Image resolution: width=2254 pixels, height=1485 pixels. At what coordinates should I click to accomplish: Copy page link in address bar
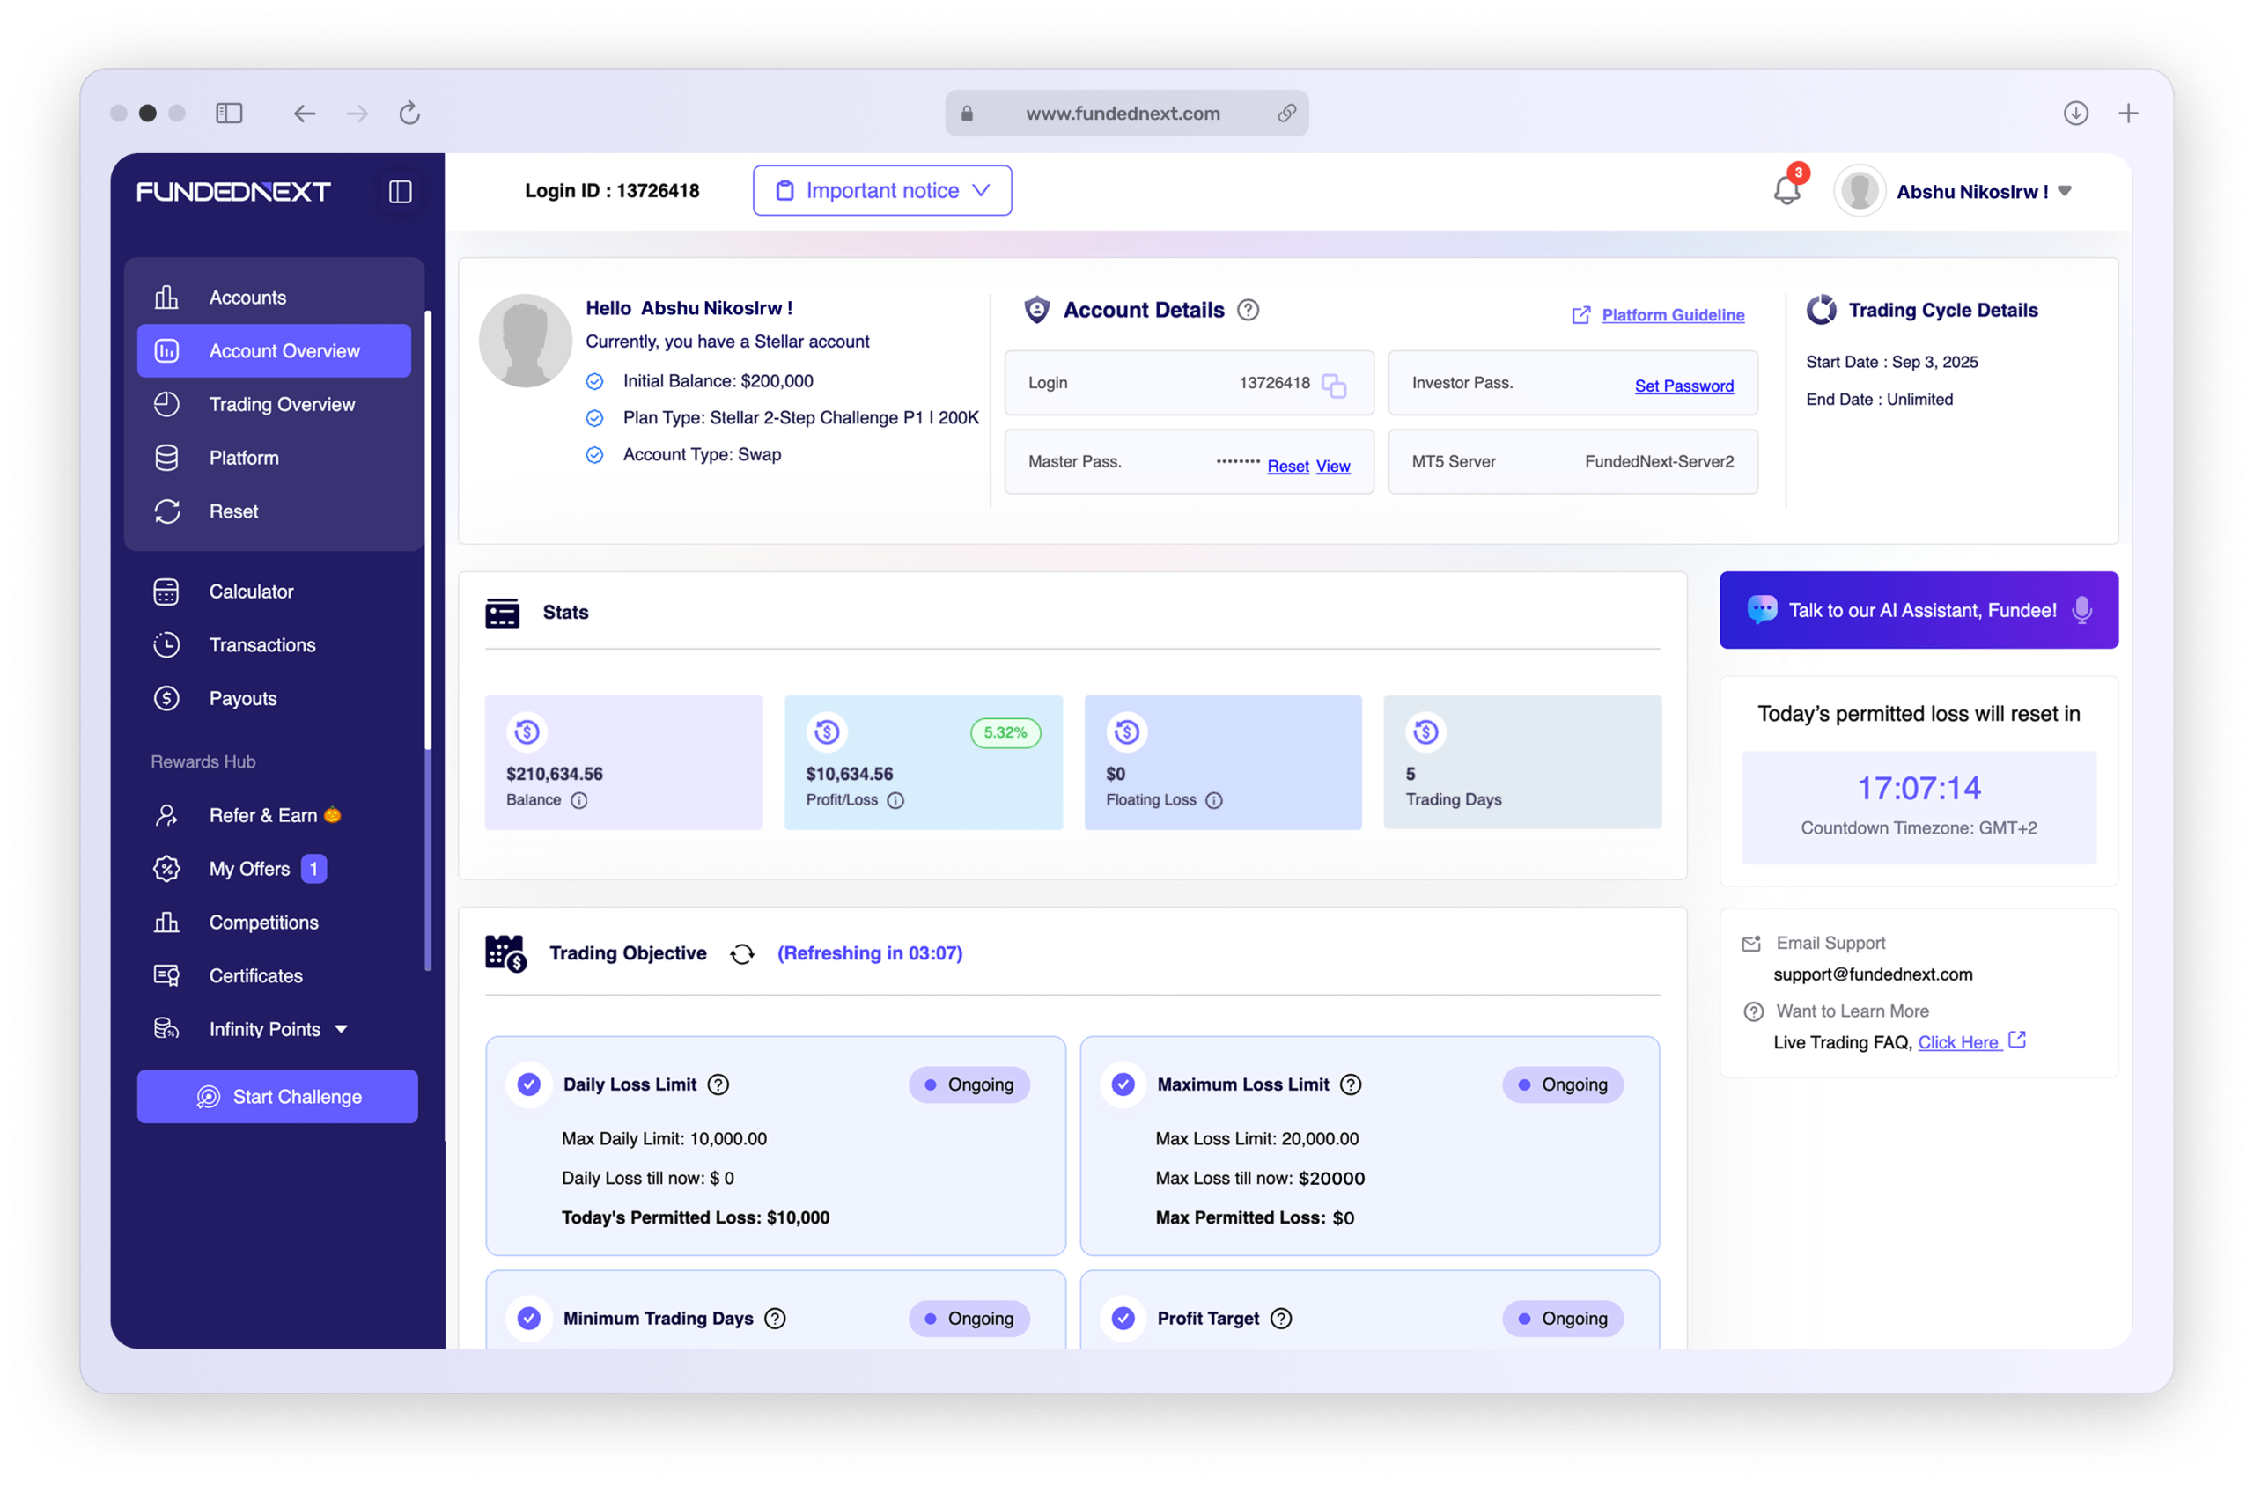pyautogui.click(x=1286, y=114)
